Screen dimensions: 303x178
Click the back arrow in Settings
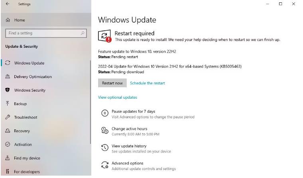click(x=8, y=4)
